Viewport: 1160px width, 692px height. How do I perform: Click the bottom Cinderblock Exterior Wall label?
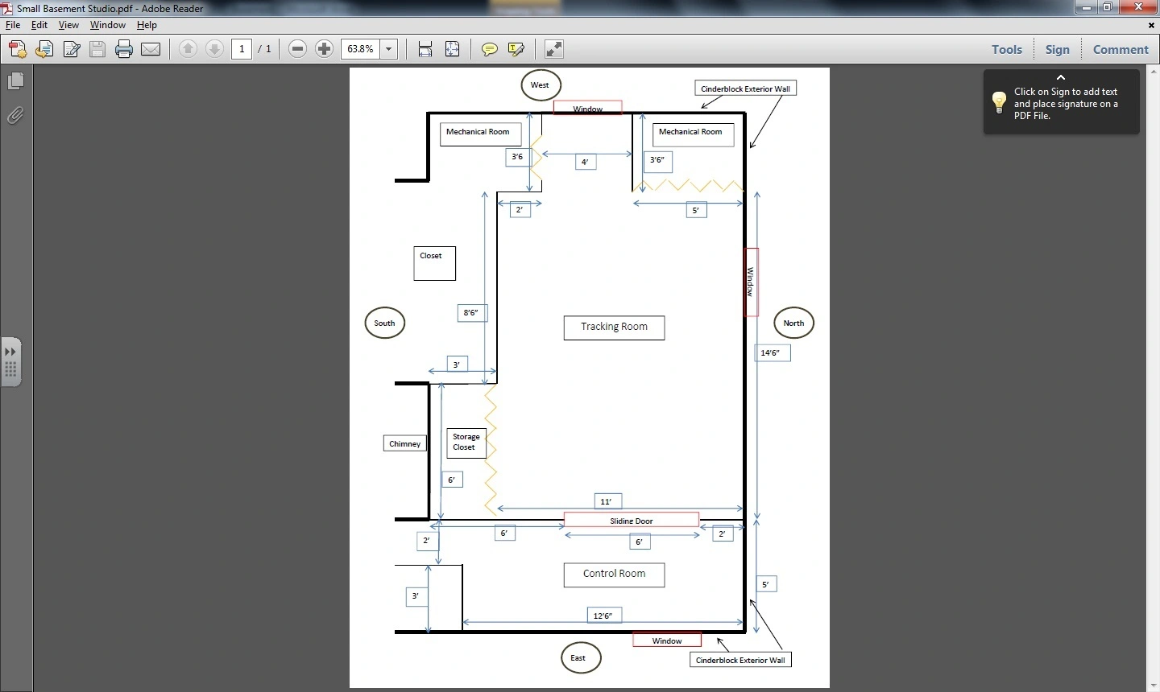tap(740, 660)
